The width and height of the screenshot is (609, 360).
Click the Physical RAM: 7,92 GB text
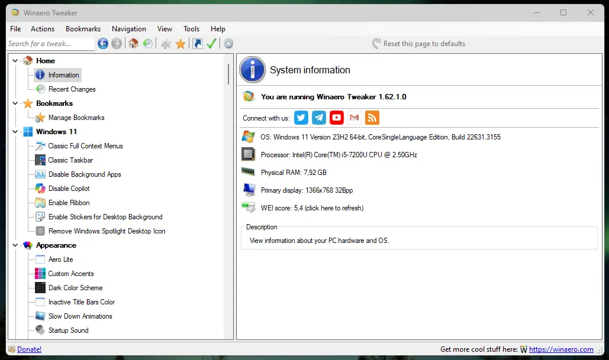(294, 173)
